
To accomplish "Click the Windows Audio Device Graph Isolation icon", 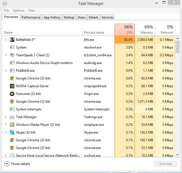I will coord(12,63).
